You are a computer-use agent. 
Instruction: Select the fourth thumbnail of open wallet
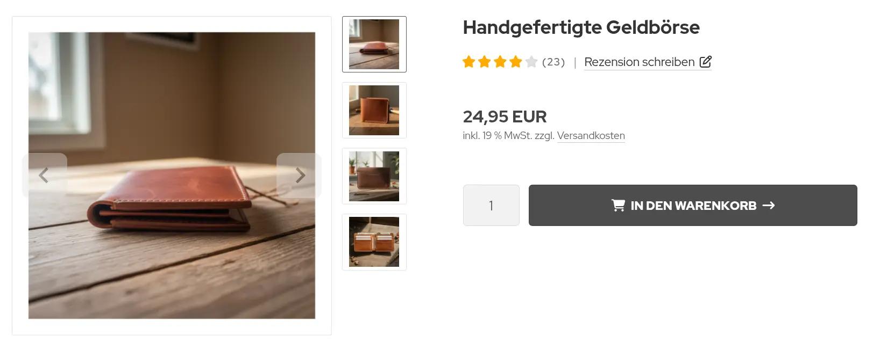[374, 242]
